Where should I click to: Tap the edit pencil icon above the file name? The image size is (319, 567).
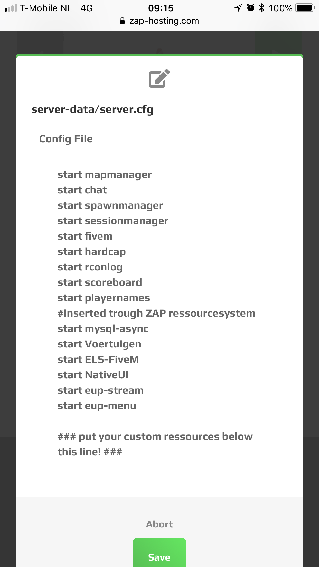159,78
